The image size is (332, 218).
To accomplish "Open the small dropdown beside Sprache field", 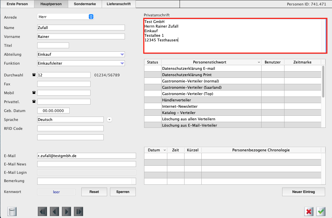I will (x=109, y=119).
